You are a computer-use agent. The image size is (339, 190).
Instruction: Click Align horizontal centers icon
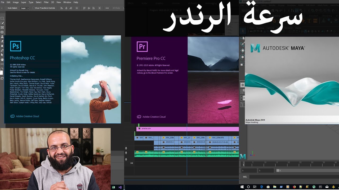point(66,8)
